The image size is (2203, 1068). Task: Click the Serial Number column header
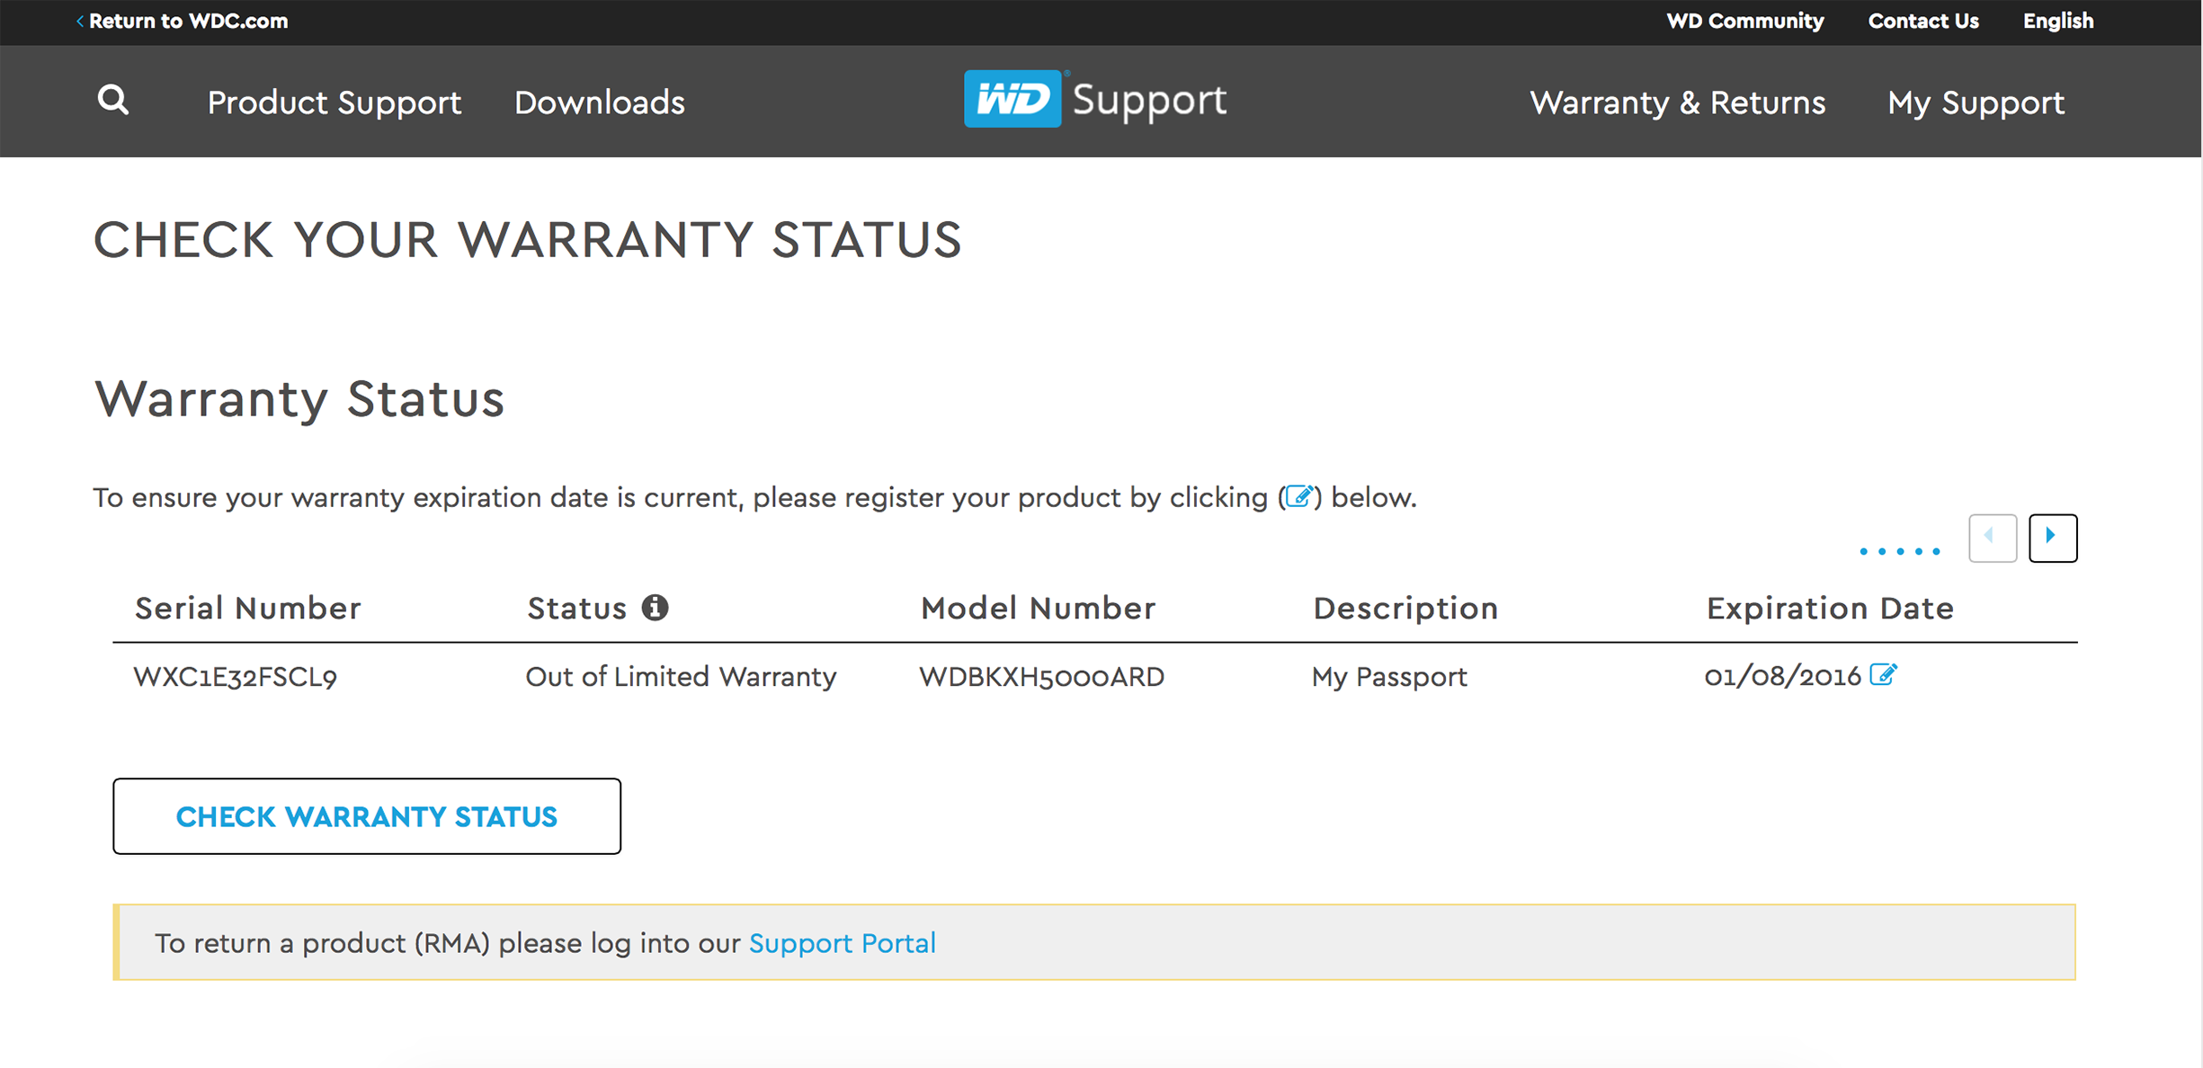click(247, 609)
